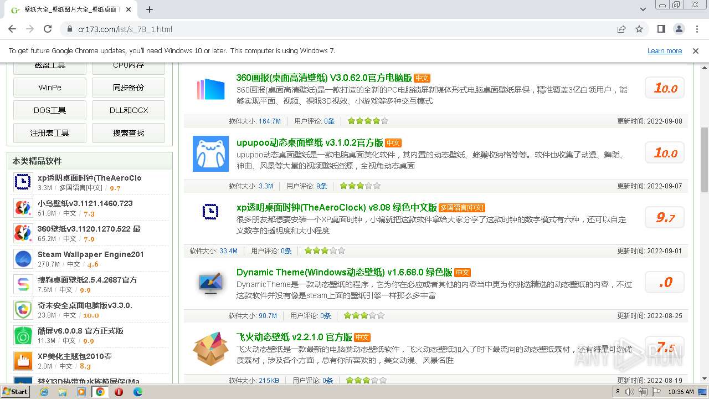Open Chrome's three-dot menu
709x399 pixels.
(x=696, y=29)
